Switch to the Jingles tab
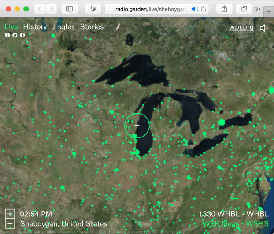The height and width of the screenshot is (234, 274). click(x=63, y=27)
